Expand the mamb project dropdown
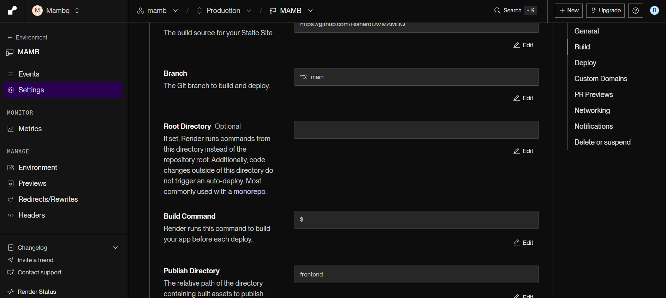 click(x=175, y=11)
